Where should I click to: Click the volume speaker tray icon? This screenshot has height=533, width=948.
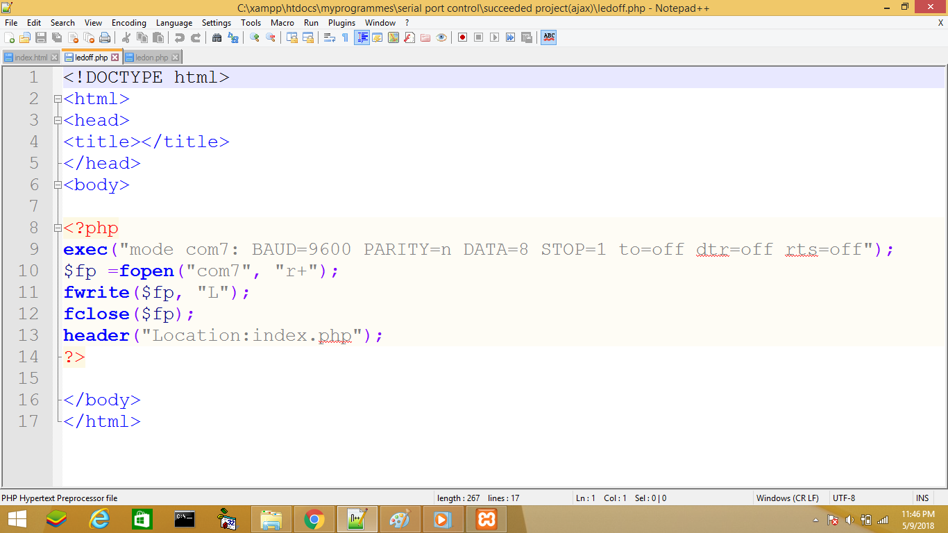click(849, 520)
